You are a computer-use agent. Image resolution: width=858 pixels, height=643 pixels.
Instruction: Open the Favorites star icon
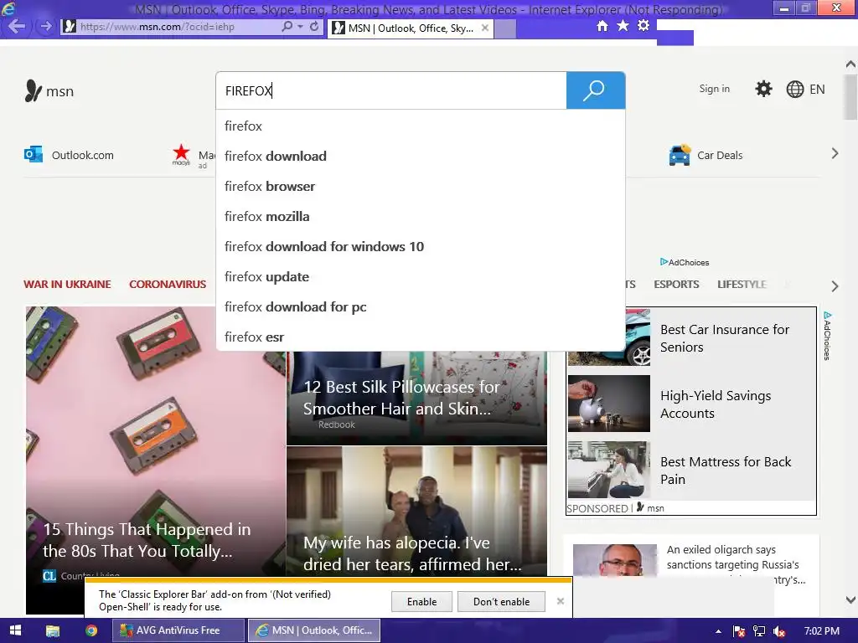pyautogui.click(x=623, y=26)
